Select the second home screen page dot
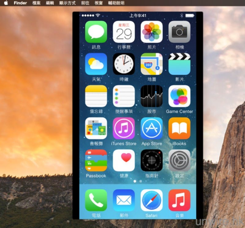The height and width of the screenshot is (228, 245). [x=141, y=181]
